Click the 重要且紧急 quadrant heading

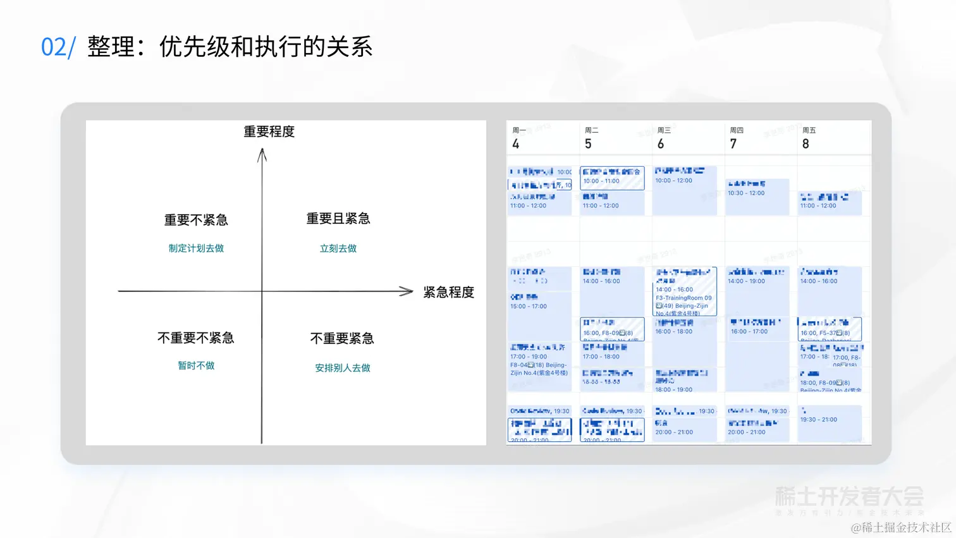[338, 219]
